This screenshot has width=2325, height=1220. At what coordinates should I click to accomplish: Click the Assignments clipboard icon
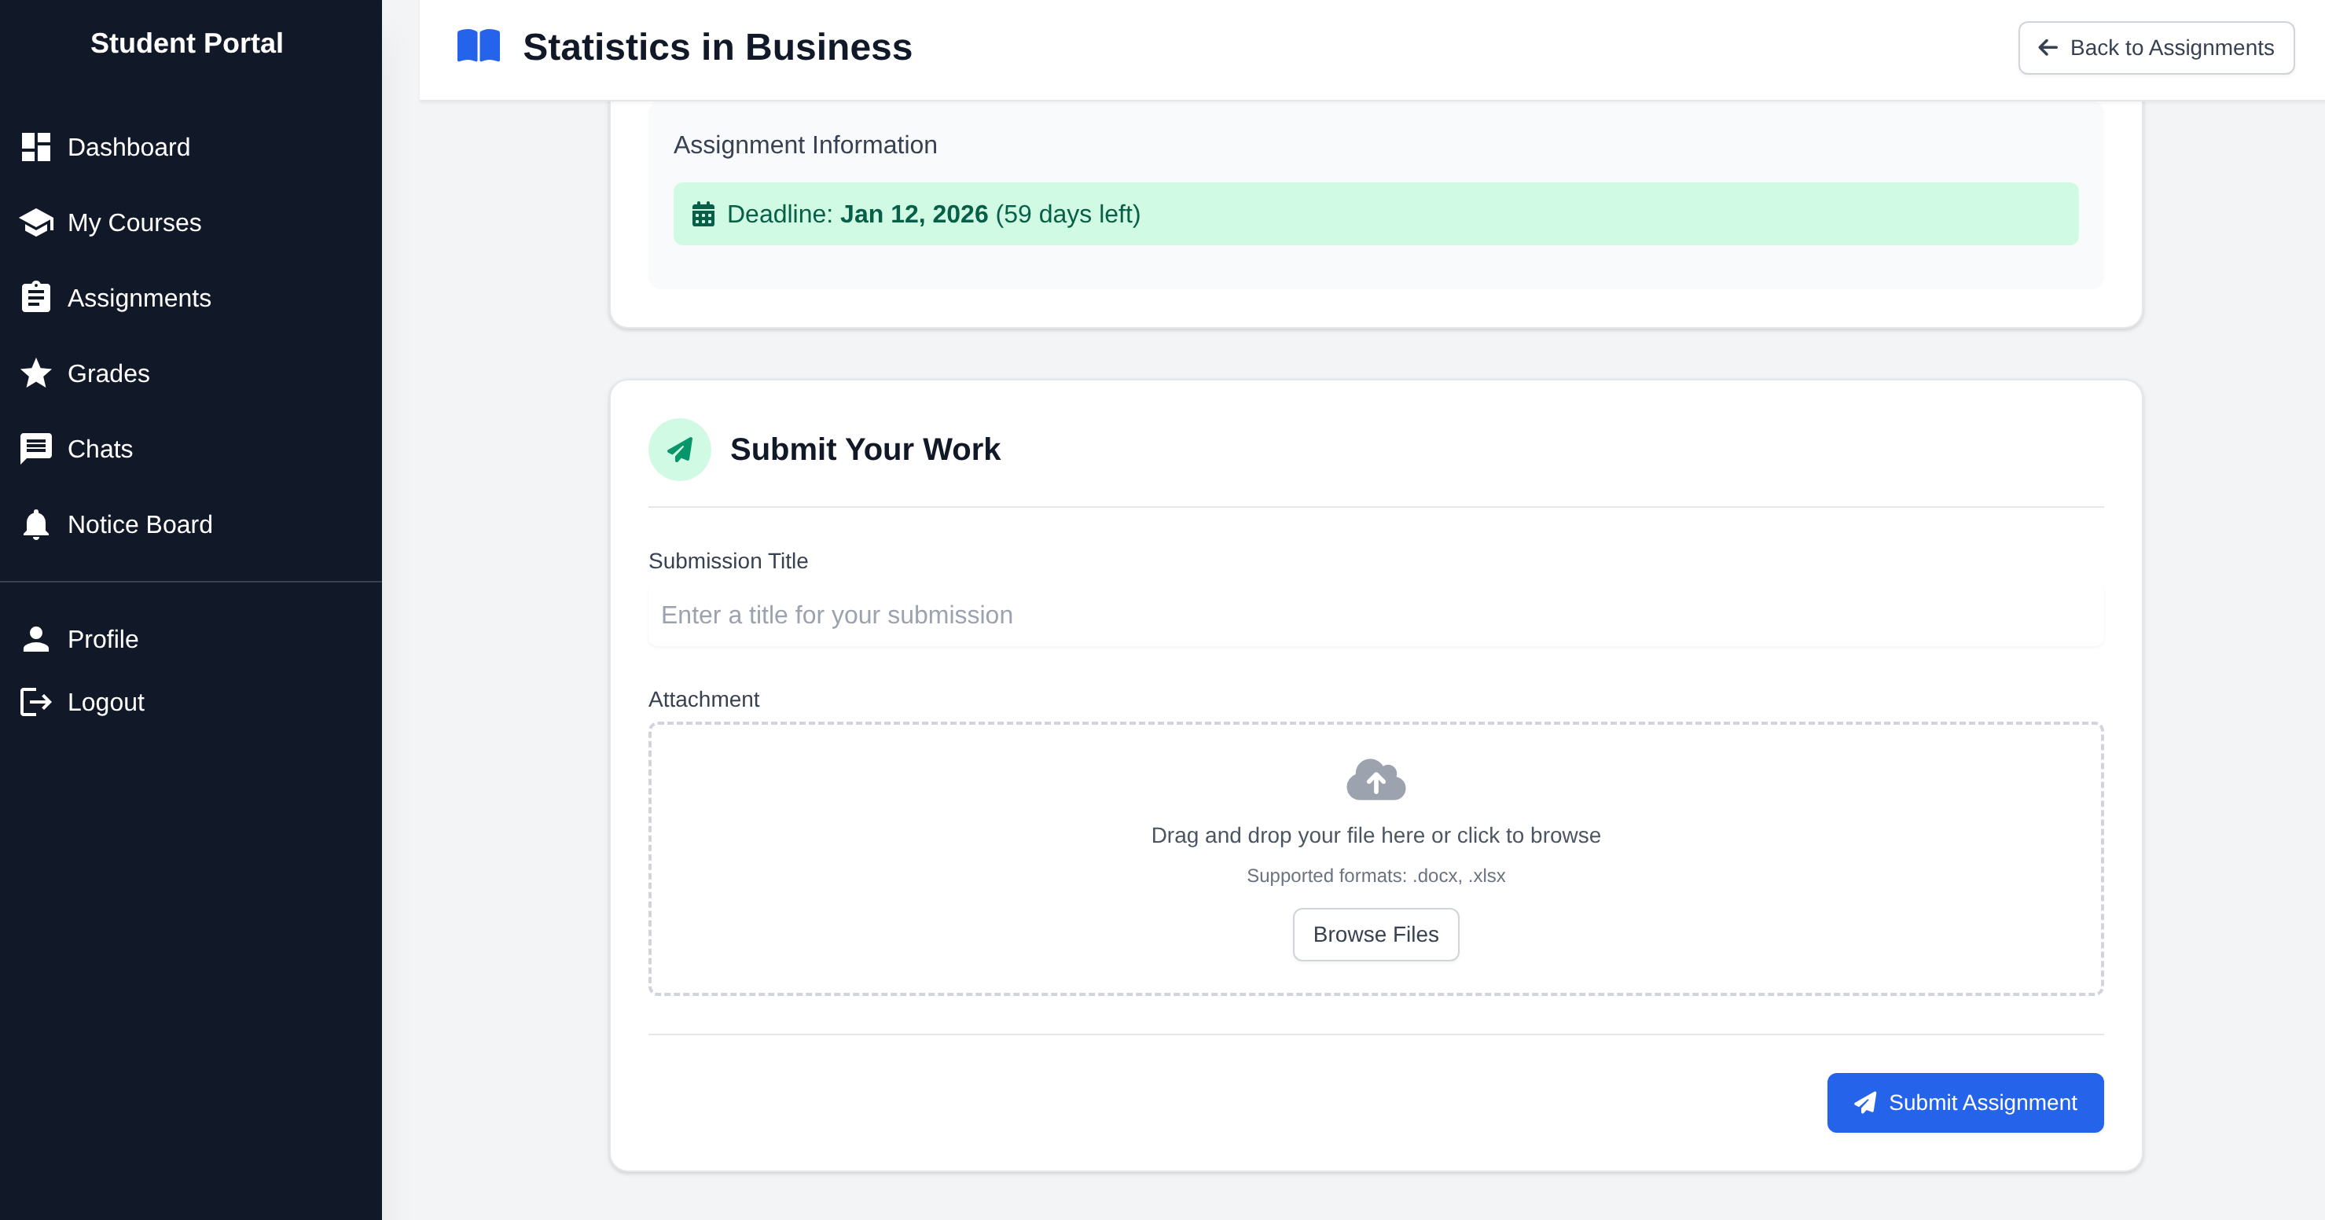click(x=36, y=297)
